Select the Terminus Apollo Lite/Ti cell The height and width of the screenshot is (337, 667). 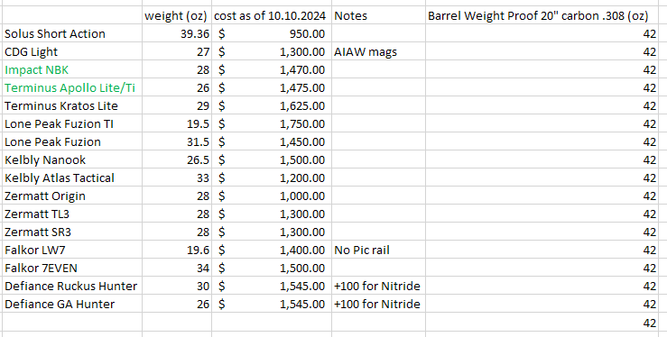(71, 88)
